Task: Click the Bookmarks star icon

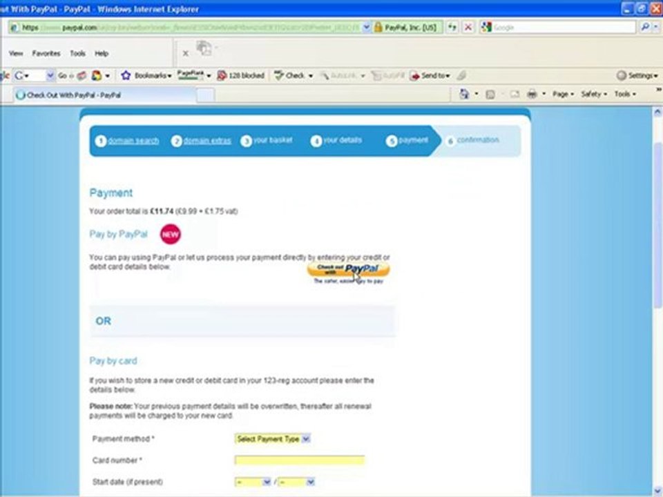Action: (126, 76)
